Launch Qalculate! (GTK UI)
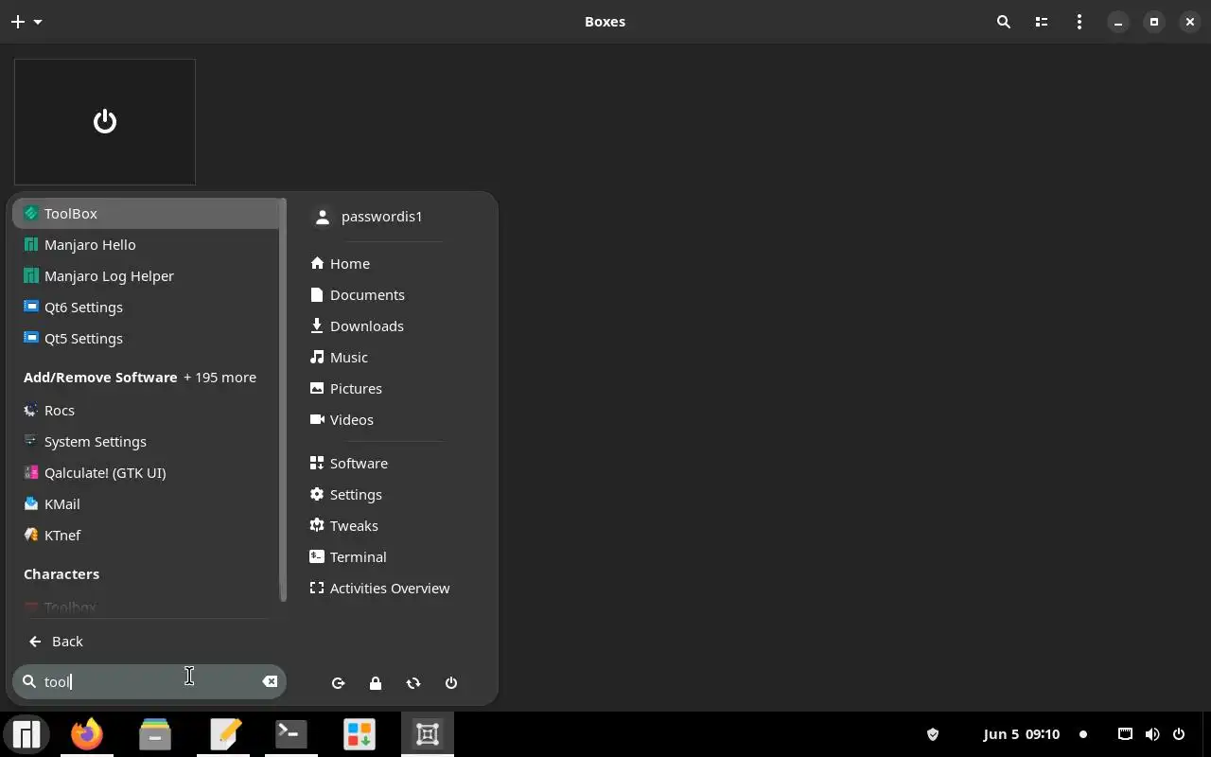This screenshot has height=757, width=1211. [x=147, y=473]
